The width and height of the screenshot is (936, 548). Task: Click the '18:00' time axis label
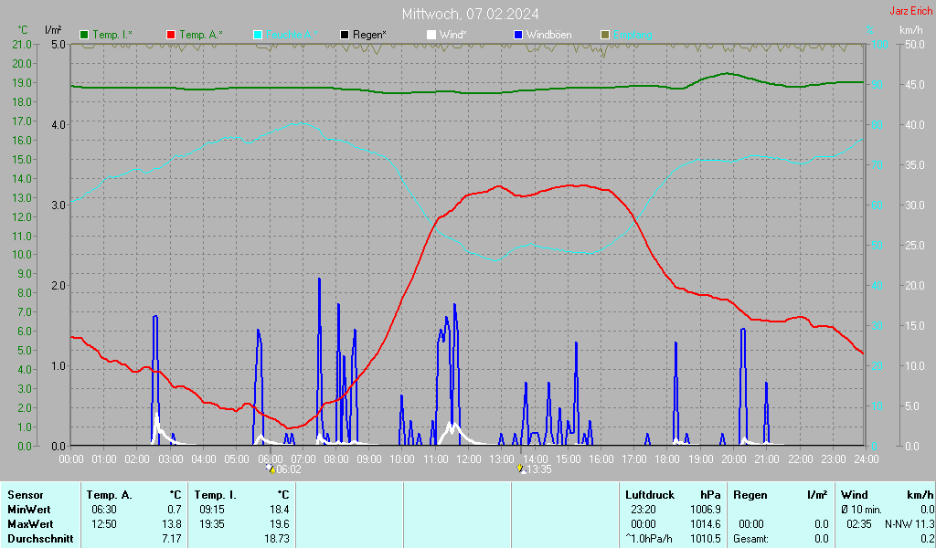point(667,459)
